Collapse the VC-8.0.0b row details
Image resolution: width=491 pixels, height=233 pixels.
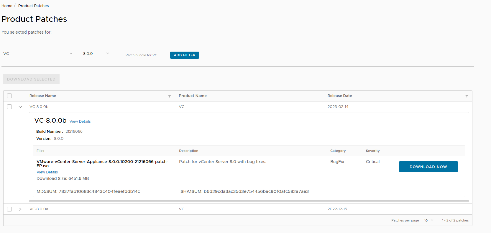point(20,107)
